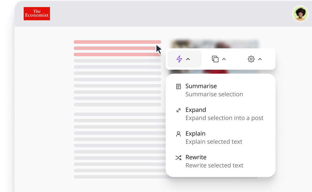The height and width of the screenshot is (192, 312).
Task: Click the 'Summarise selection' description text
Action: pos(214,94)
